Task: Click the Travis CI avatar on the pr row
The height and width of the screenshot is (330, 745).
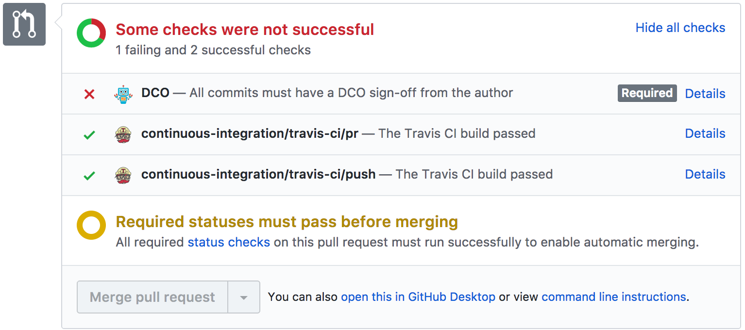Action: [x=123, y=134]
